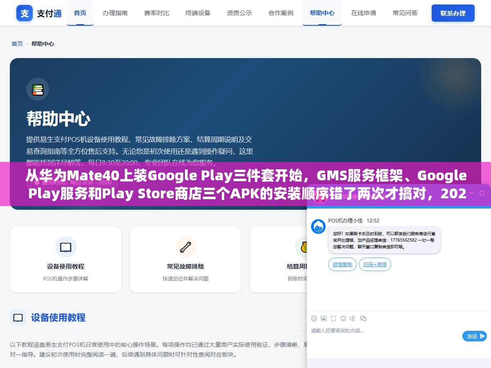Open the 合作案例 nav item
This screenshot has height=368, width=491.
(281, 13)
